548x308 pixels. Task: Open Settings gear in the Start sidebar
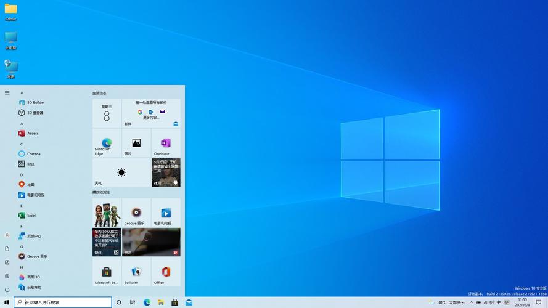click(7, 276)
